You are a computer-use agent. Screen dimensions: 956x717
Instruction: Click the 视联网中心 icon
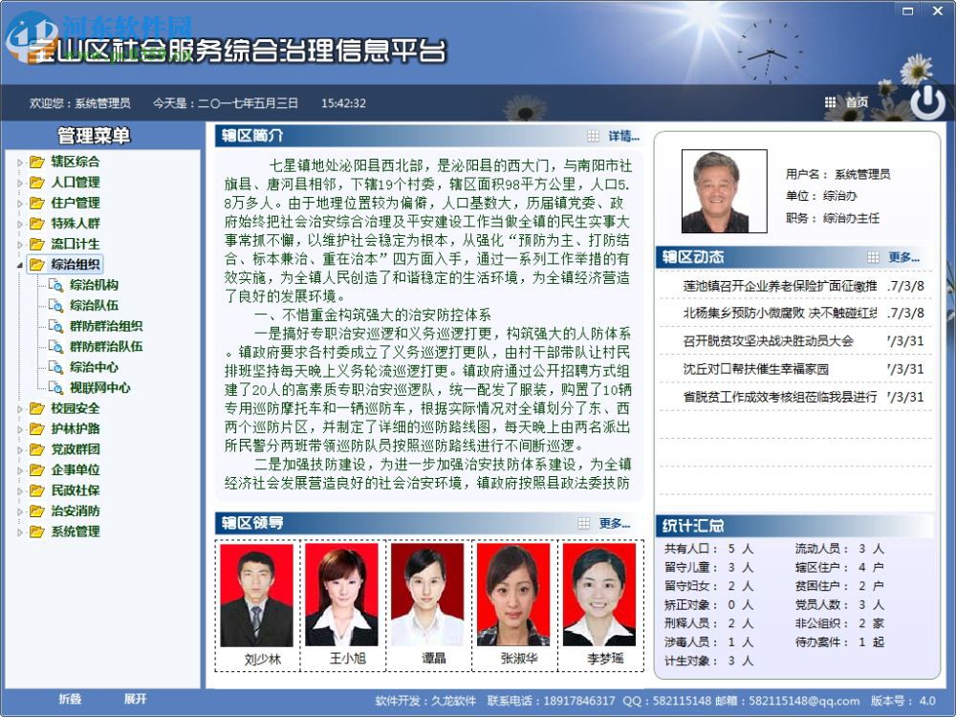[x=55, y=388]
